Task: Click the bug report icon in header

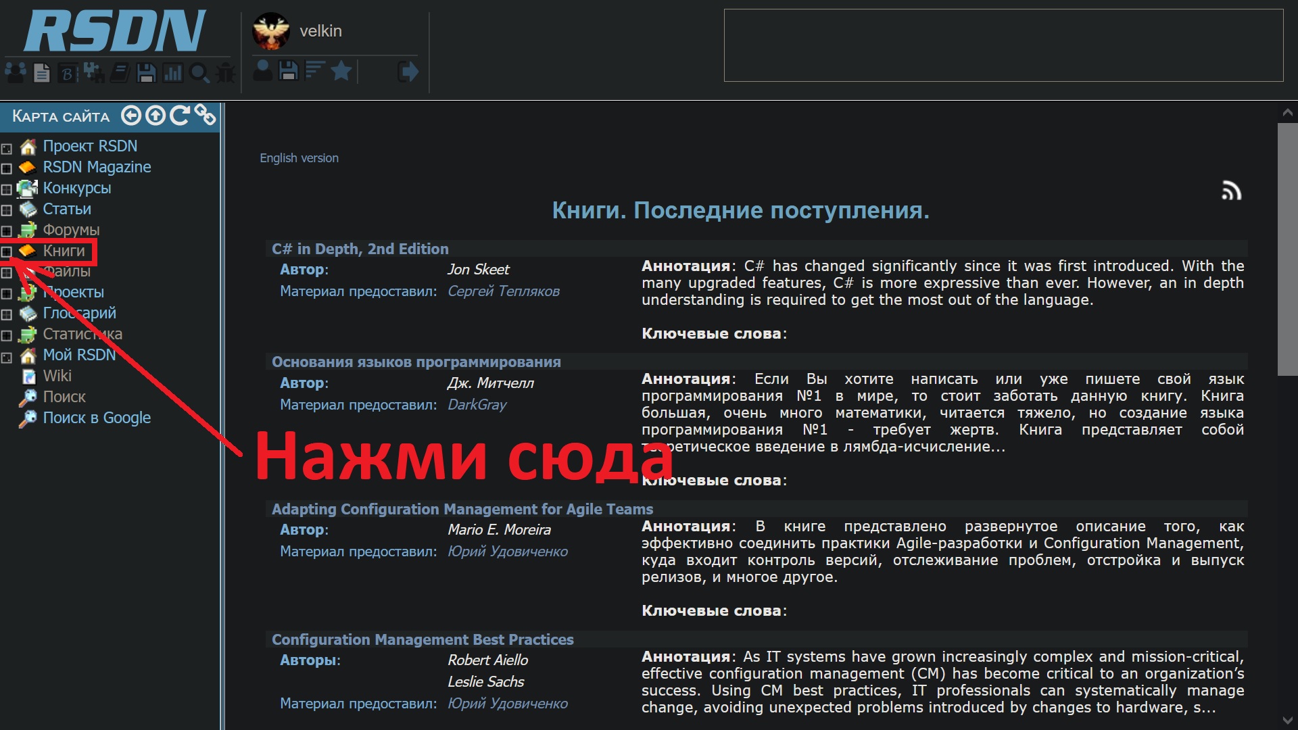Action: 226,72
